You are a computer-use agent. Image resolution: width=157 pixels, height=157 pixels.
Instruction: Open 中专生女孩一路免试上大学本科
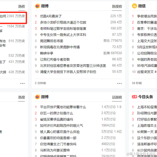click(x=63, y=35)
